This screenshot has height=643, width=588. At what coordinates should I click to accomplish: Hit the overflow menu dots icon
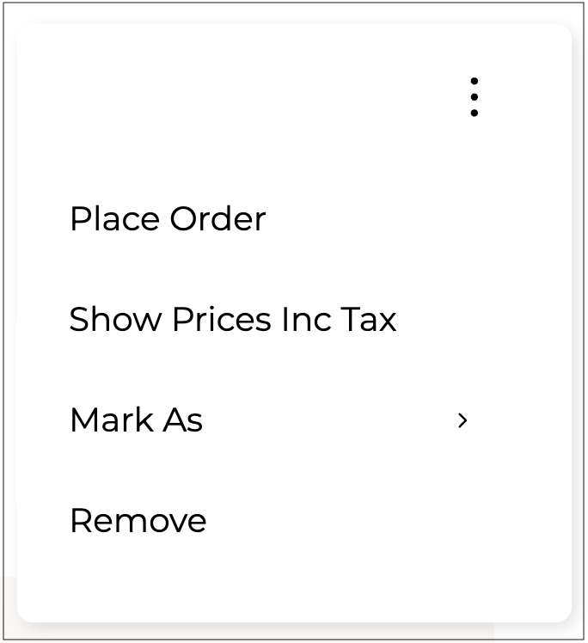coord(474,97)
